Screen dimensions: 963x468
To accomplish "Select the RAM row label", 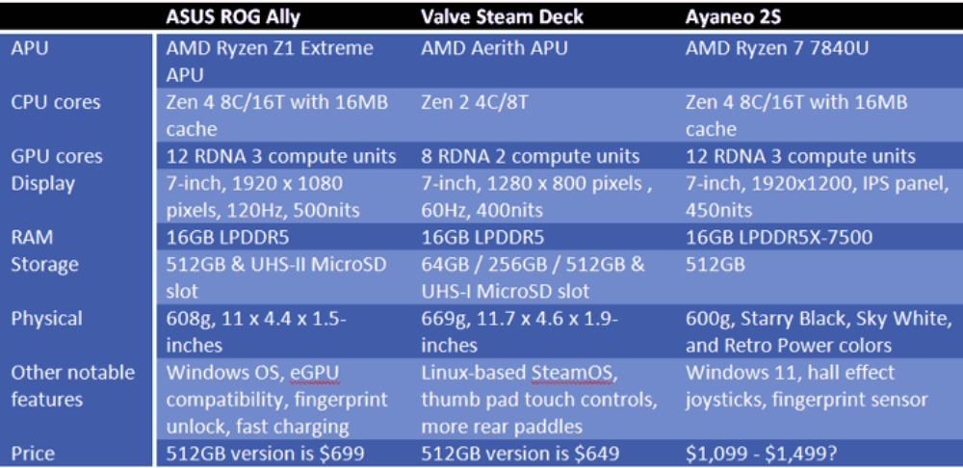I will (x=32, y=237).
